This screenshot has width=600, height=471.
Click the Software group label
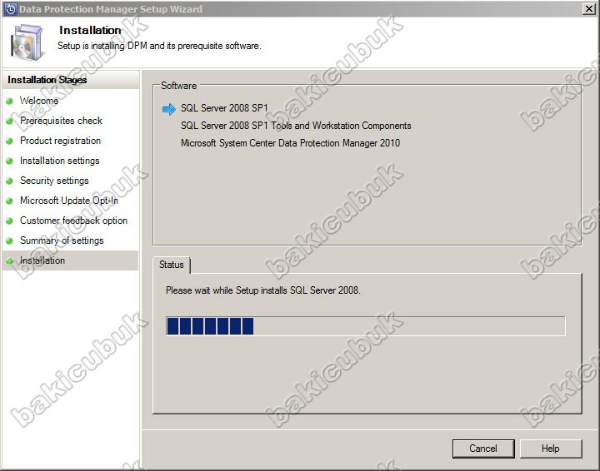pyautogui.click(x=178, y=86)
